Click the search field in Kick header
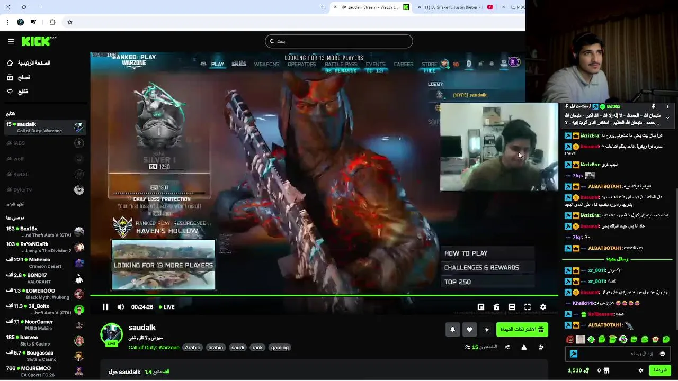Screen dimensions: 678x381 (x=339, y=41)
